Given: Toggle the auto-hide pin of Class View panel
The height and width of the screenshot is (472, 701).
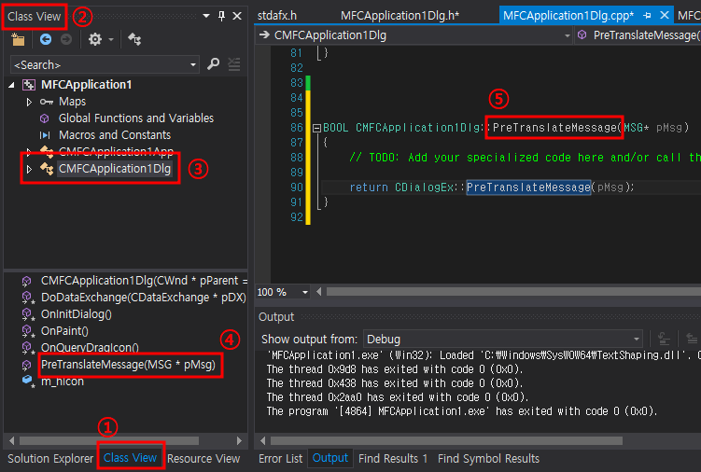Looking at the screenshot, I should (221, 16).
